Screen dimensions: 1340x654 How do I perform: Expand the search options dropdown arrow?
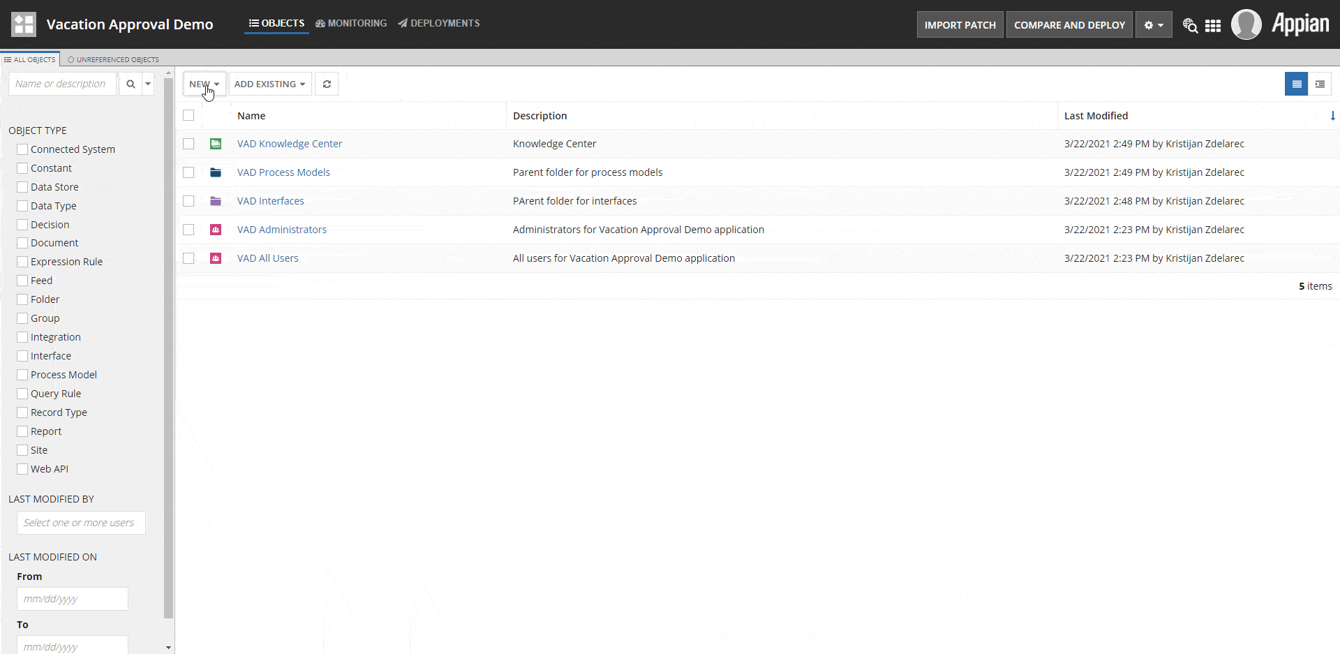coord(148,84)
